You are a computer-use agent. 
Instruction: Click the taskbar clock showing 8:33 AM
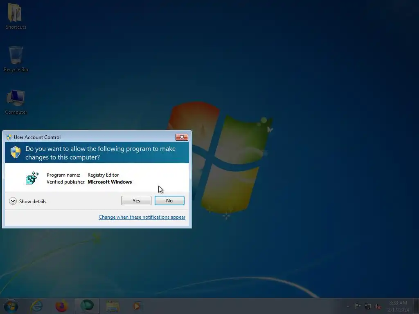[x=398, y=306]
